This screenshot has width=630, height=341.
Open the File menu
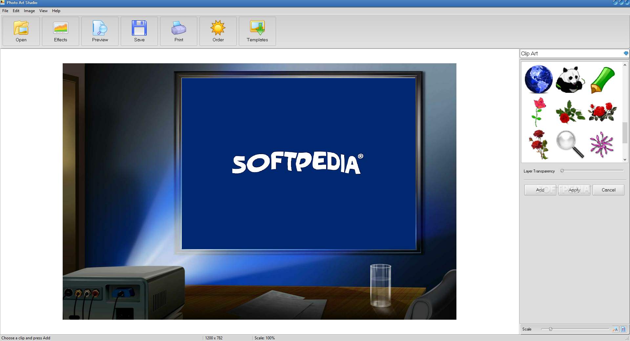5,11
